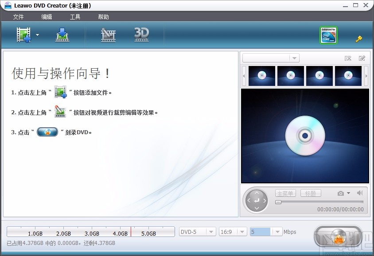This screenshot has width=374, height=256.
Task: Maximize the Leawo DVD Creator window
Action: pyautogui.click(x=356, y=5)
